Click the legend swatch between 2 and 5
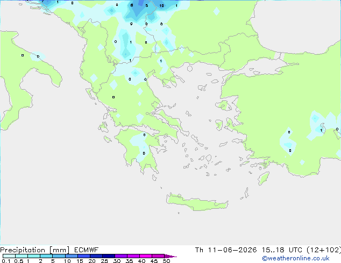The height and width of the screenshot is (263, 341). coord(46,256)
